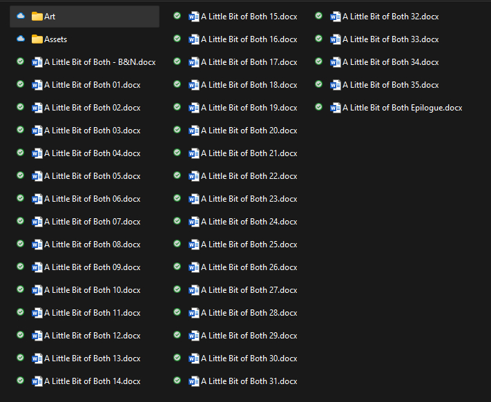The width and height of the screenshot is (491, 402).
Task: Click the green checkmark beside Both 14.docx
Action: coord(20,381)
